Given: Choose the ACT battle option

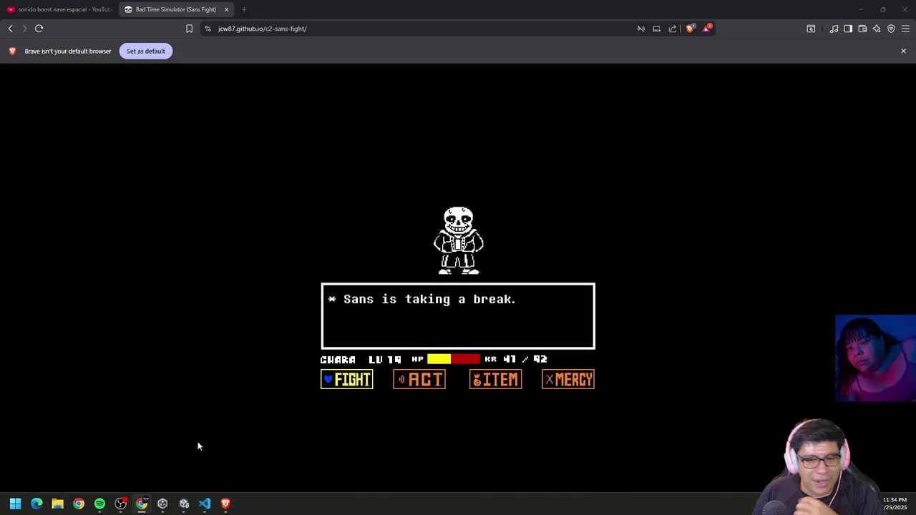Looking at the screenshot, I should click(x=419, y=380).
